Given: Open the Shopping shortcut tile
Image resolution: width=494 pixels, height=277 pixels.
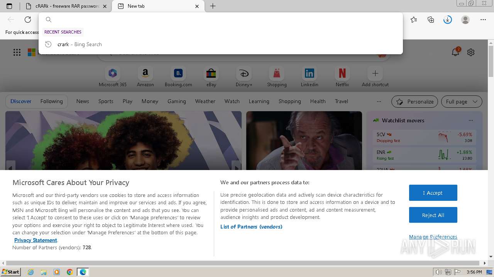Looking at the screenshot, I should 277,77.
